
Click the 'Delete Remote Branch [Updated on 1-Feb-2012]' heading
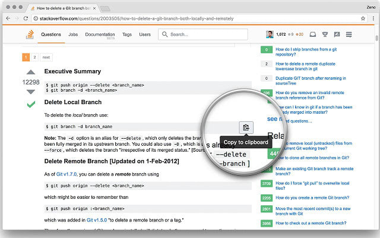(x=112, y=161)
